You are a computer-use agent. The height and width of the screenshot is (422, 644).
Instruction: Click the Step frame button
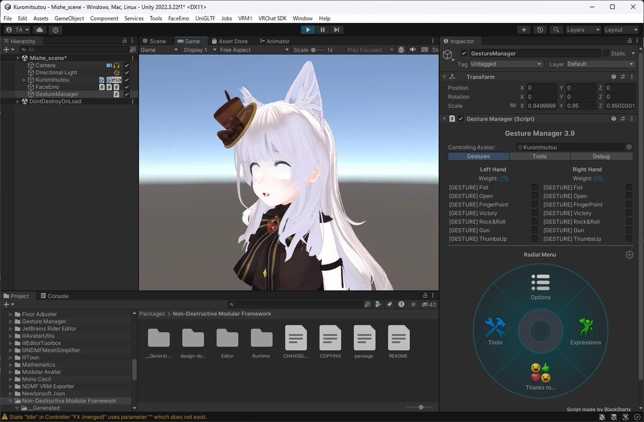tap(336, 30)
